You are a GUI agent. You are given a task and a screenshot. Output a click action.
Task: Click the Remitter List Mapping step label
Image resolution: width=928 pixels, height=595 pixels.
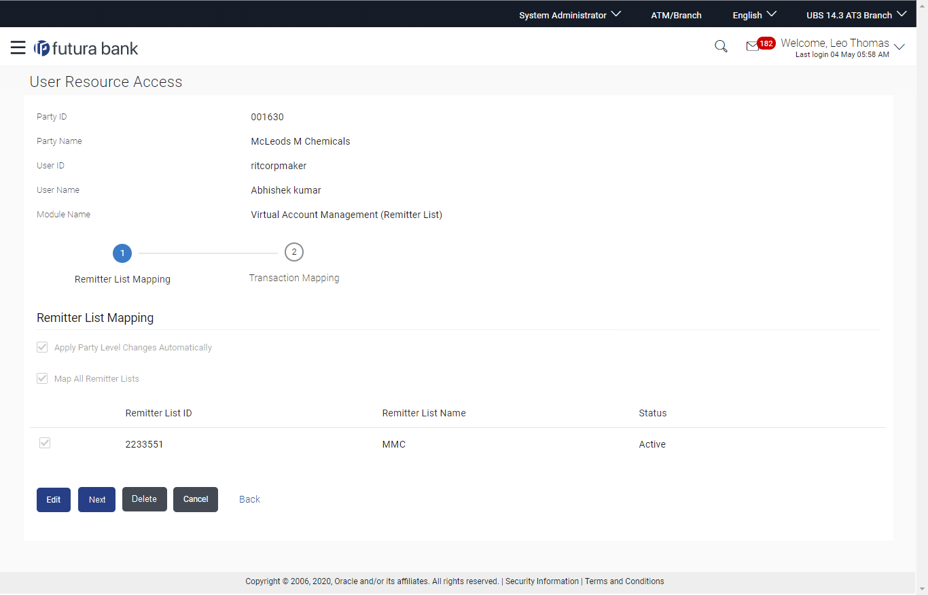pyautogui.click(x=122, y=279)
